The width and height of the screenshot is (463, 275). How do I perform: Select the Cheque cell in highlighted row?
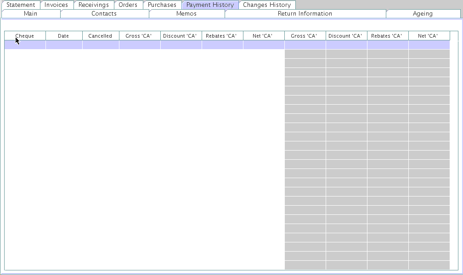[25, 45]
